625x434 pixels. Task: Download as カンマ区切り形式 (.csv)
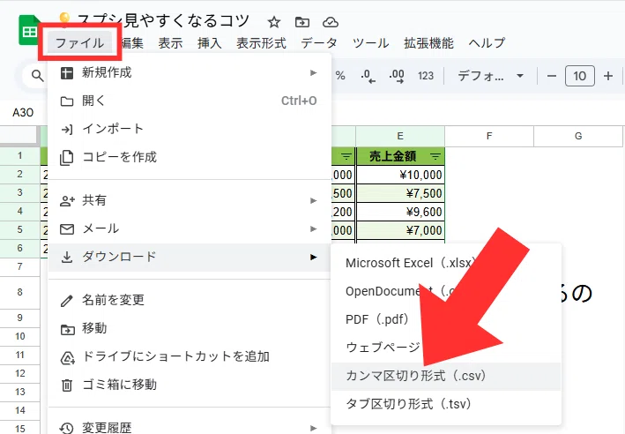[446, 376]
